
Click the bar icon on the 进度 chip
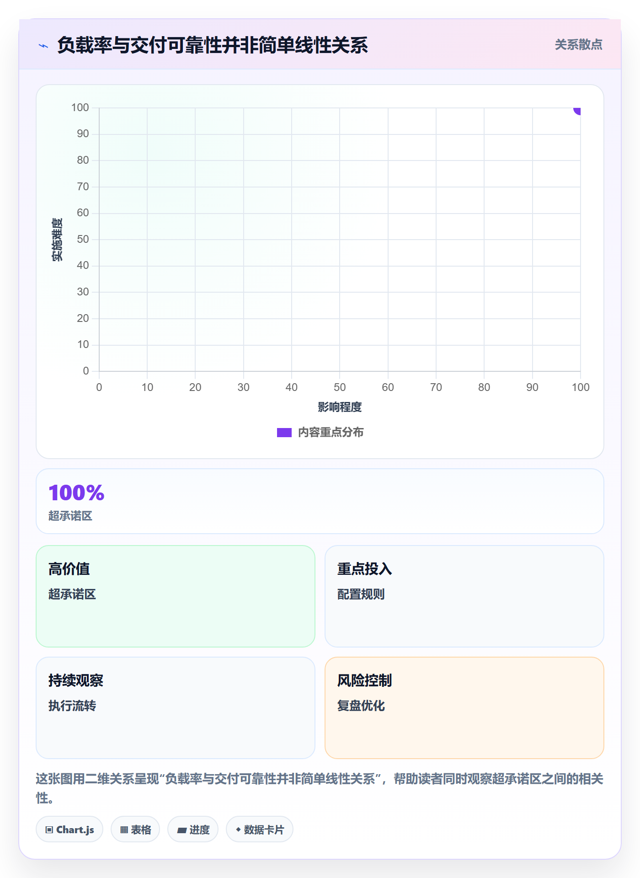(182, 830)
